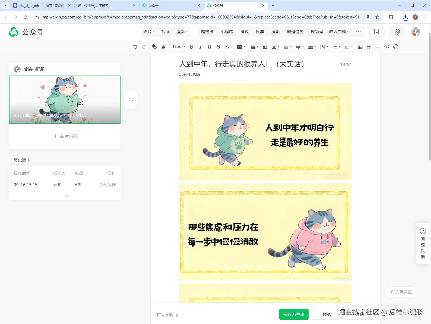
Task: Open the spacing-after-paragraph dropdown
Action: click(300, 47)
